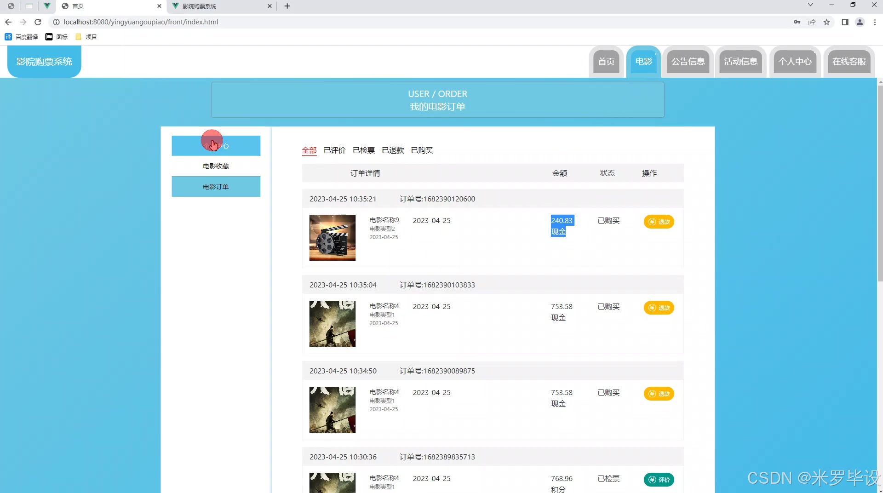
Task: Select the 首页 browser tab
Action: [x=111, y=6]
